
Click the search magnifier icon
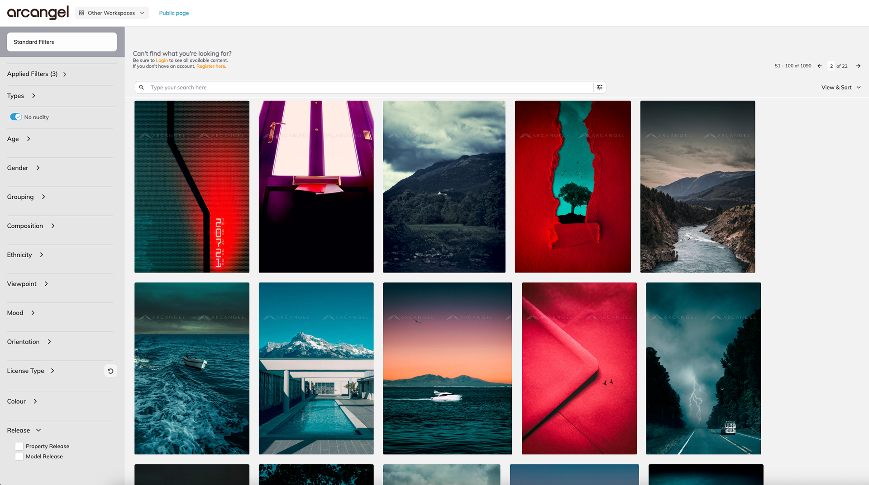click(142, 87)
